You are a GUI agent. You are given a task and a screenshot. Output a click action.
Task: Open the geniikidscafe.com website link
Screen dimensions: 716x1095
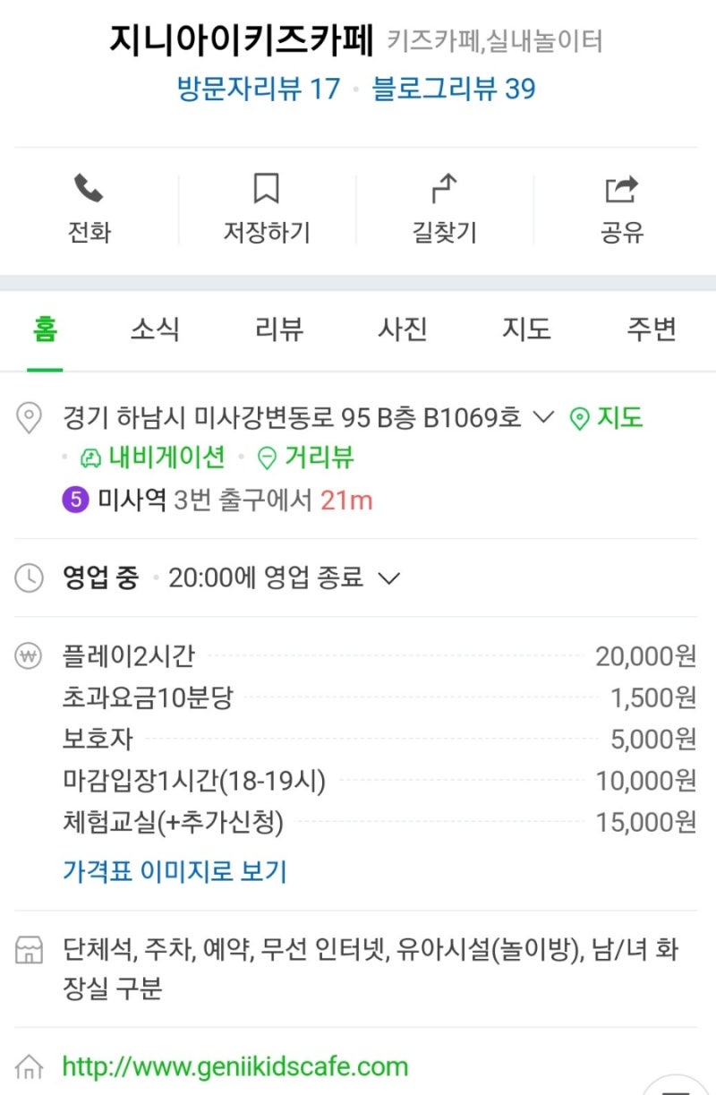coord(234,1066)
